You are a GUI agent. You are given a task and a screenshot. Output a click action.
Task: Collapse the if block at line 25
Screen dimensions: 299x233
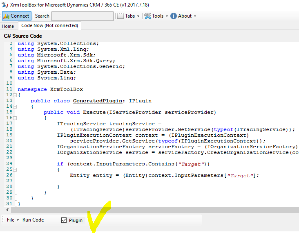point(15,170)
